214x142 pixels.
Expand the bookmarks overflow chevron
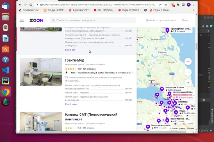point(193,10)
